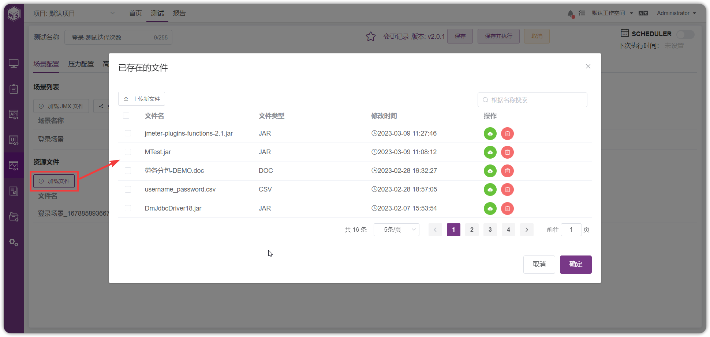Focus the 根据名称搜索 search box
710x337 pixels.
coord(532,100)
